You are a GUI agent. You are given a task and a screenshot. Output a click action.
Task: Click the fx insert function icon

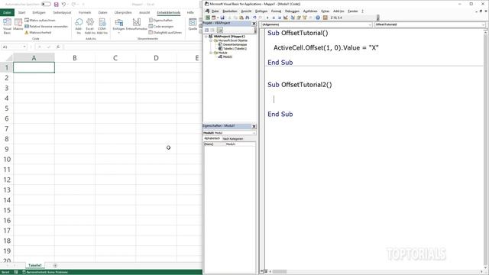point(58,47)
